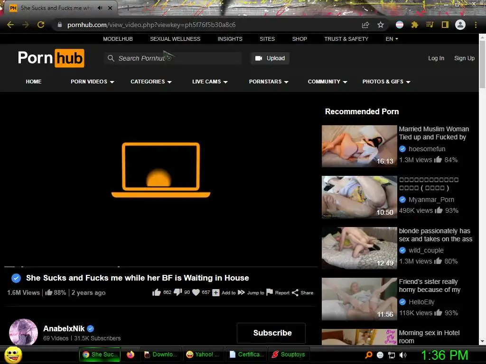486x364 pixels.
Task: Click the site logo in the header
Action: point(51,58)
